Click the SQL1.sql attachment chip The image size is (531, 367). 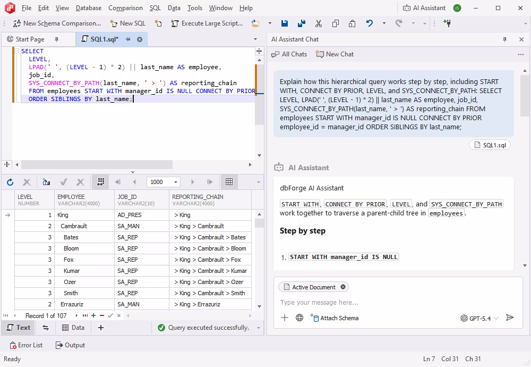(490, 145)
